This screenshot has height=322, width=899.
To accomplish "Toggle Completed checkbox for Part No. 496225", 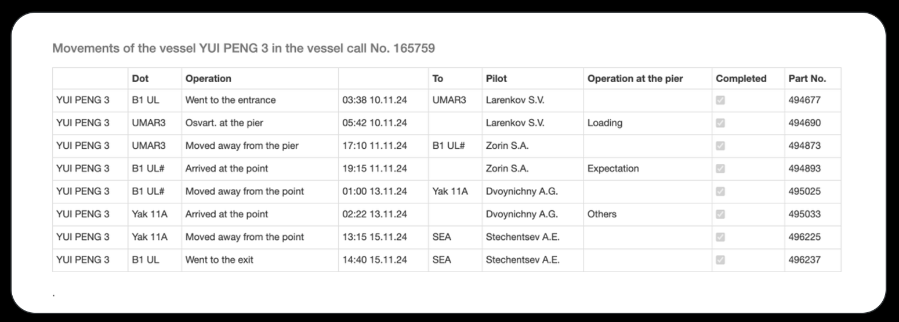I will coord(720,237).
